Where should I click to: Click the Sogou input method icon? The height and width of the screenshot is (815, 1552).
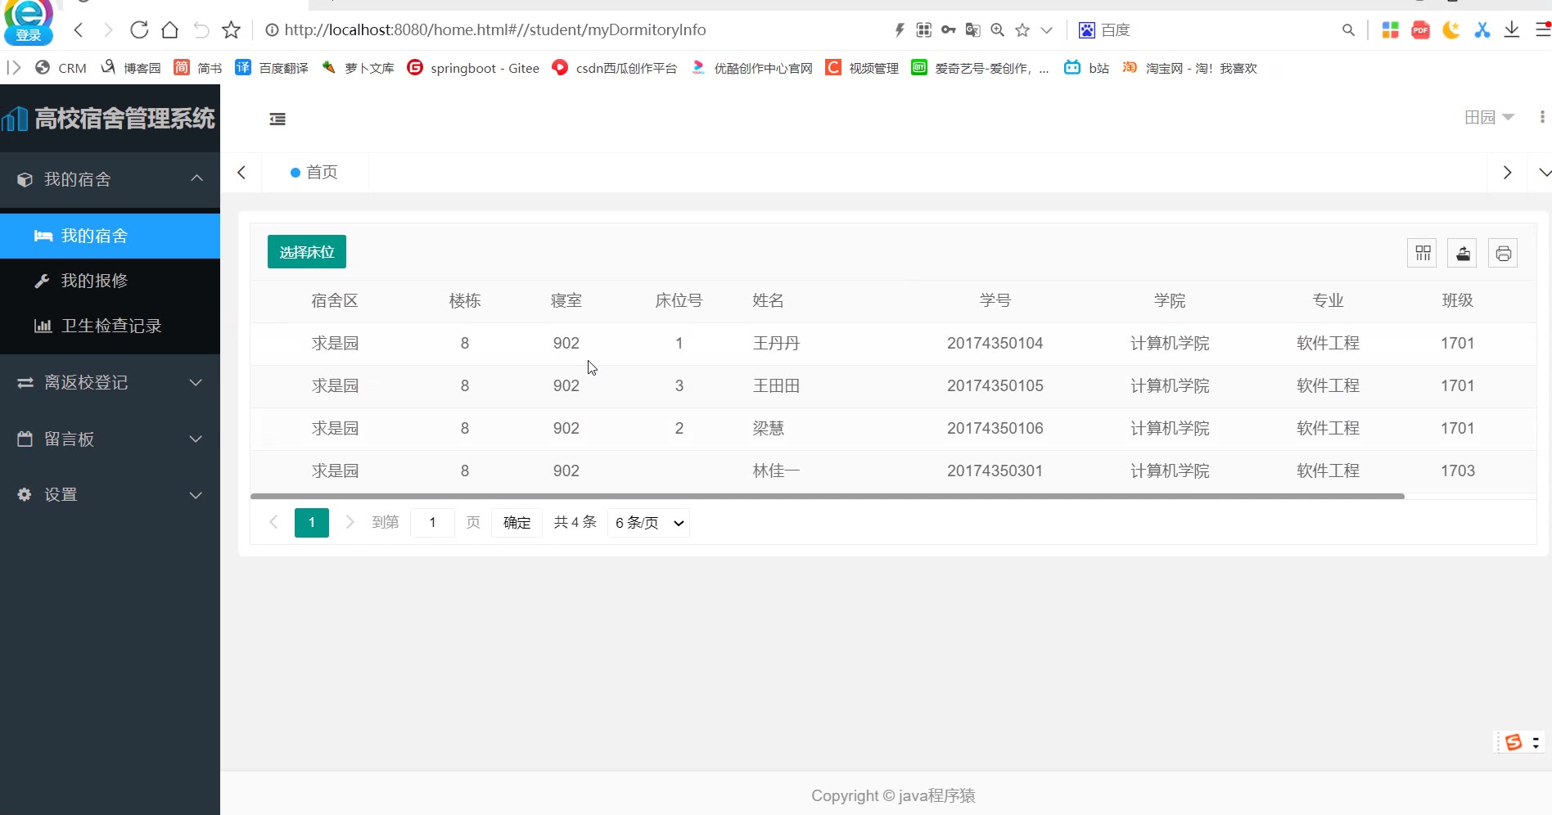(1514, 742)
